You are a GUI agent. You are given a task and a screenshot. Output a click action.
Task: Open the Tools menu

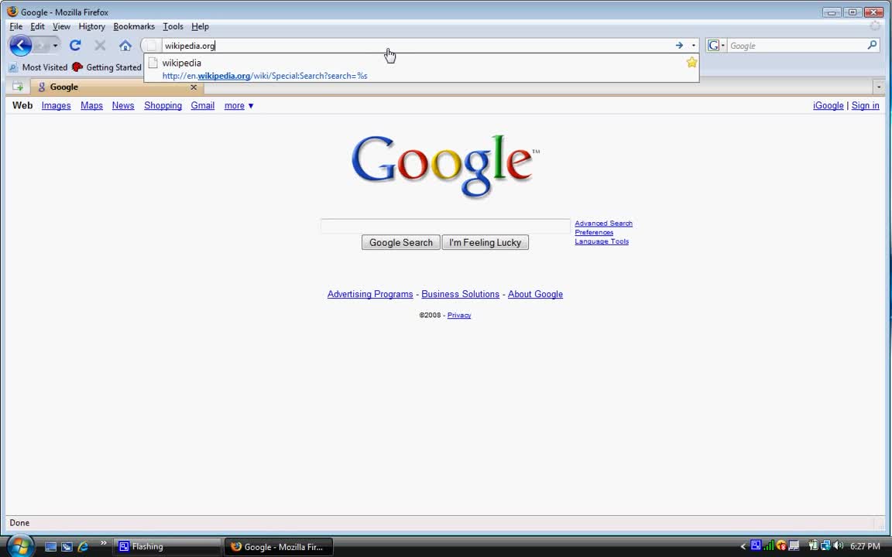[173, 26]
